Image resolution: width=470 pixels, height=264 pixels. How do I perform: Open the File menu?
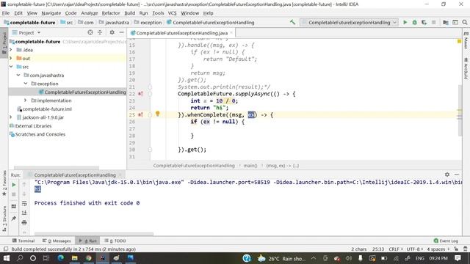pos(6,13)
